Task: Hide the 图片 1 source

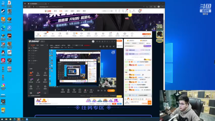Action: point(29,61)
